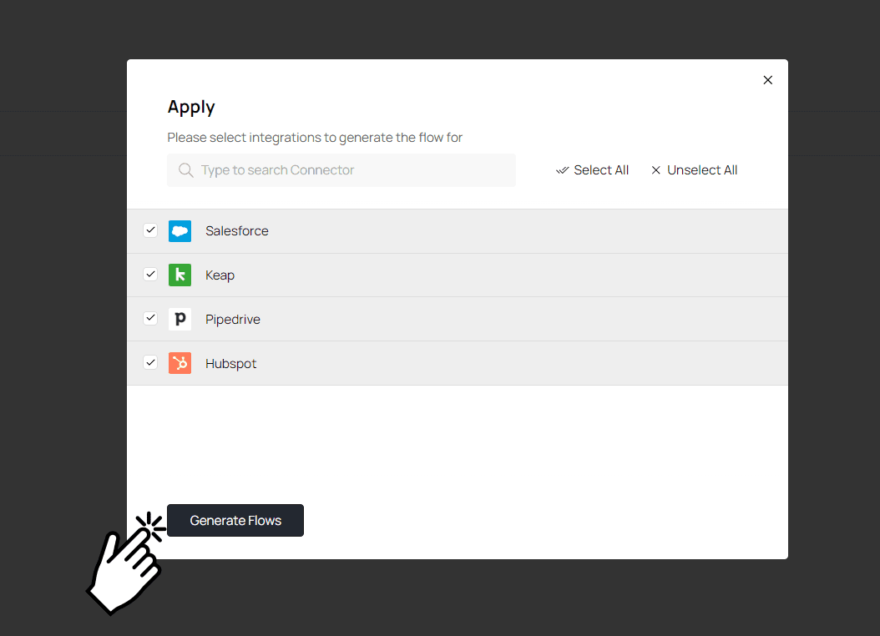
Task: Click the Salesforce cloud logo icon
Action: pos(180,230)
